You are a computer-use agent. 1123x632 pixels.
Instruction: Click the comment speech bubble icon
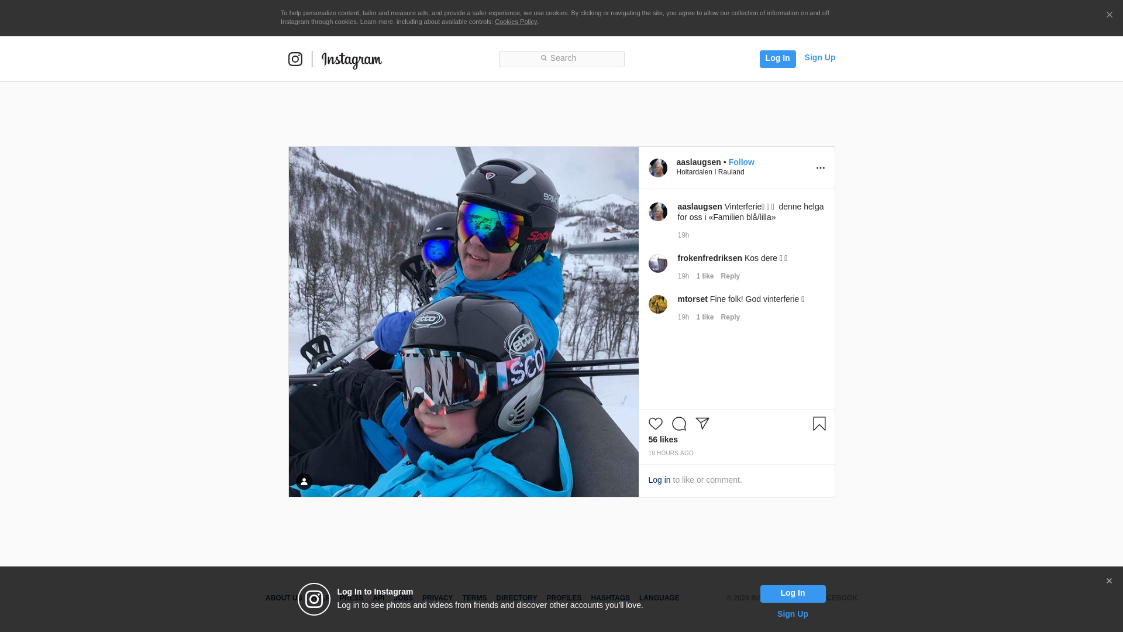tap(679, 424)
